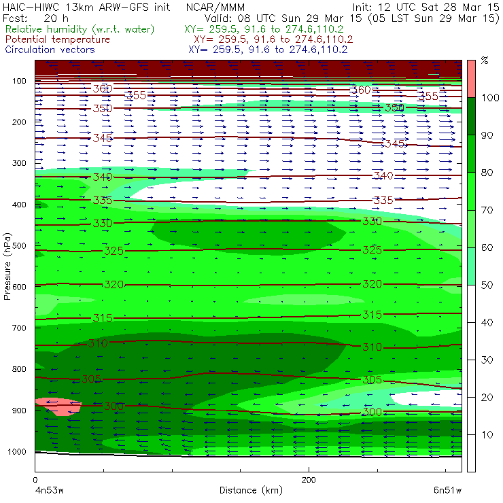
Task: Click the light green 60–70% colorbar segment
Action: click(471, 228)
